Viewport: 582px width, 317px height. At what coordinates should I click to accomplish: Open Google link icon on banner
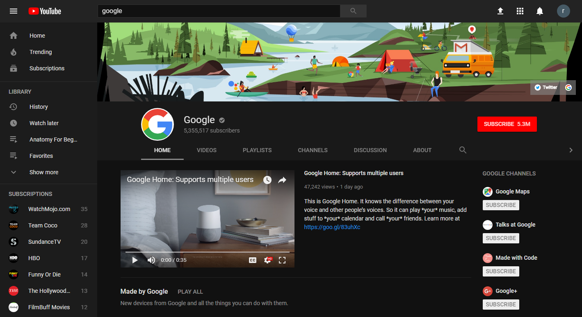pyautogui.click(x=568, y=87)
